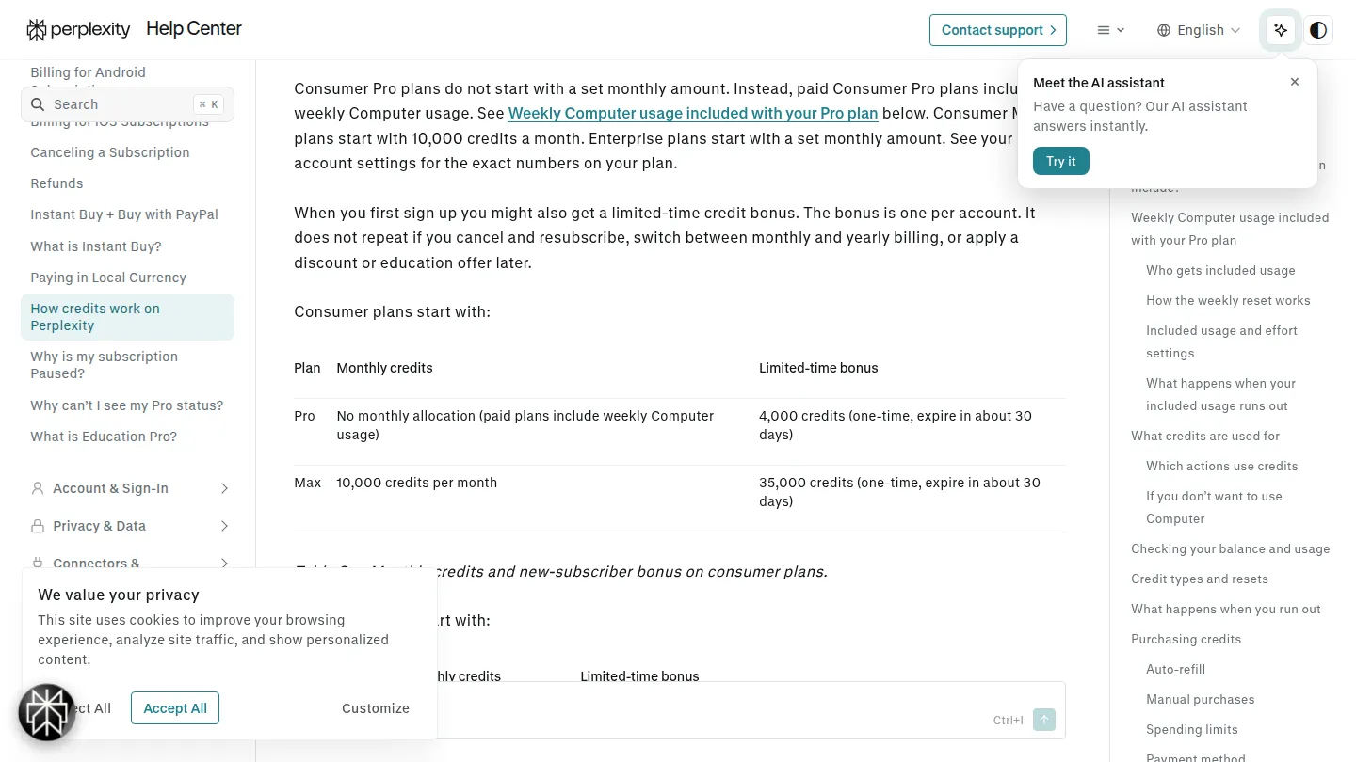Expand the Privacy & Data section chevron

coord(224,526)
